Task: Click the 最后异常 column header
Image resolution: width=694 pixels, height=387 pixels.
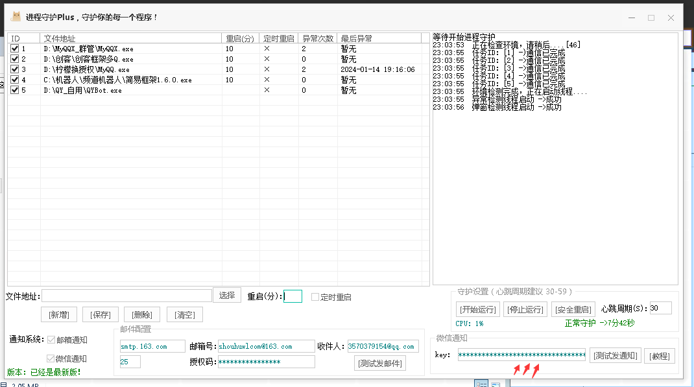Action: (x=379, y=38)
